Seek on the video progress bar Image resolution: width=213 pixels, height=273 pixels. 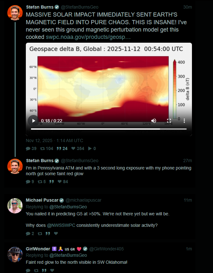109,129
